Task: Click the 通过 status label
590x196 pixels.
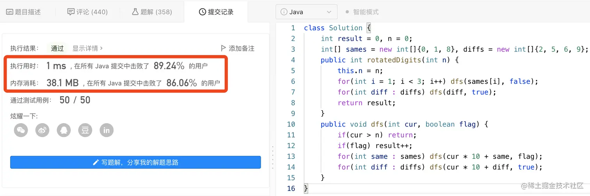Action: [57, 48]
